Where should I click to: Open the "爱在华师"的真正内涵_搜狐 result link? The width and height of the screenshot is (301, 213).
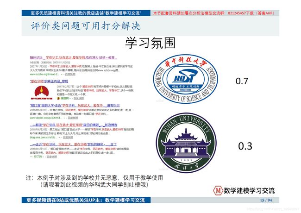[49, 81]
